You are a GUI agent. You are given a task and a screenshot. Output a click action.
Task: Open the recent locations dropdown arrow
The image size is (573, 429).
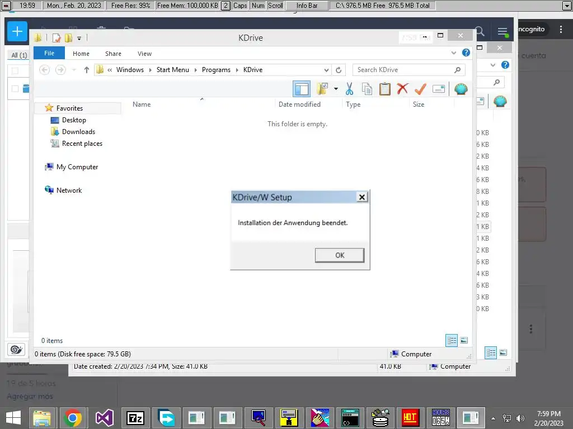(74, 70)
